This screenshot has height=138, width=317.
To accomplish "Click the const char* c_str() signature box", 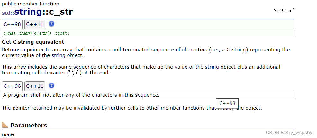I will (148, 33).
